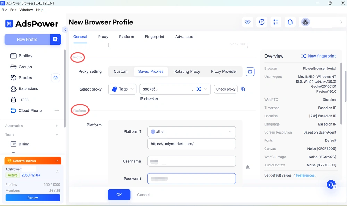Click Referral bonus banner arrow
347x206 pixels.
[57, 161]
